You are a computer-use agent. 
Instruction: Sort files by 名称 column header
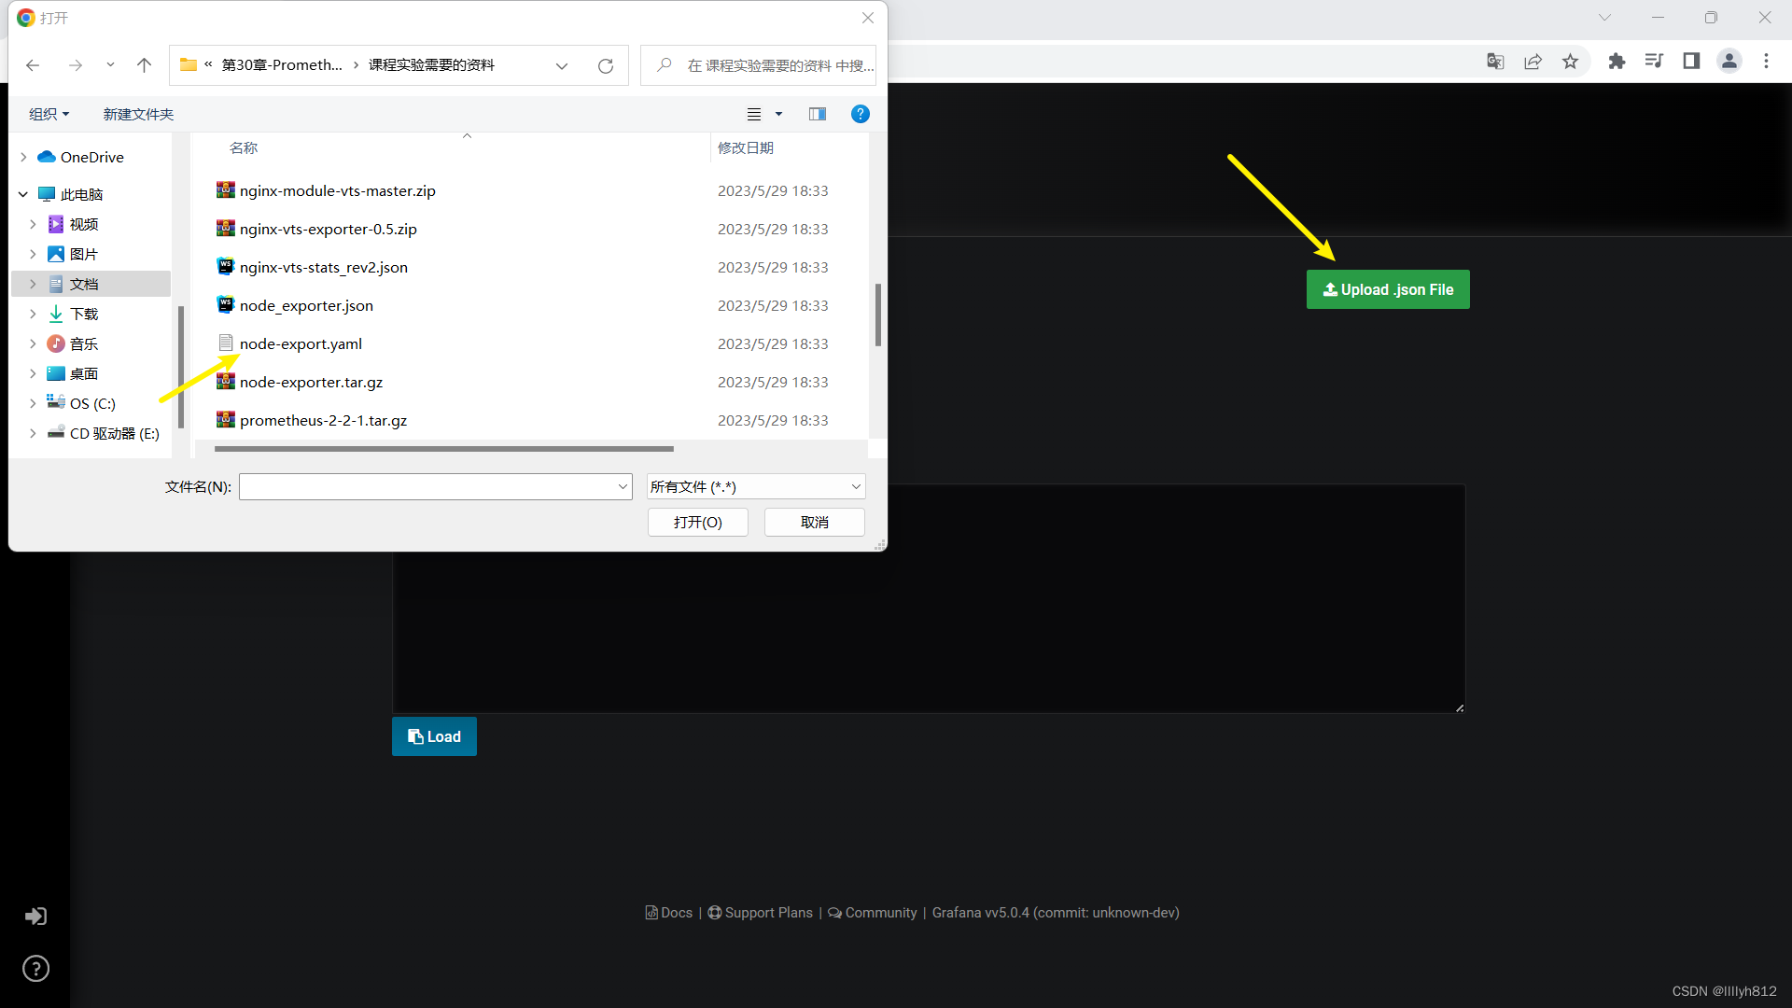[x=244, y=147]
